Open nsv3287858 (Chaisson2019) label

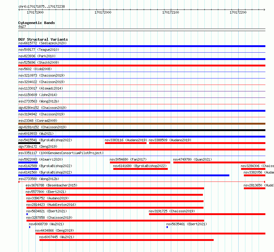(x=49, y=218)
